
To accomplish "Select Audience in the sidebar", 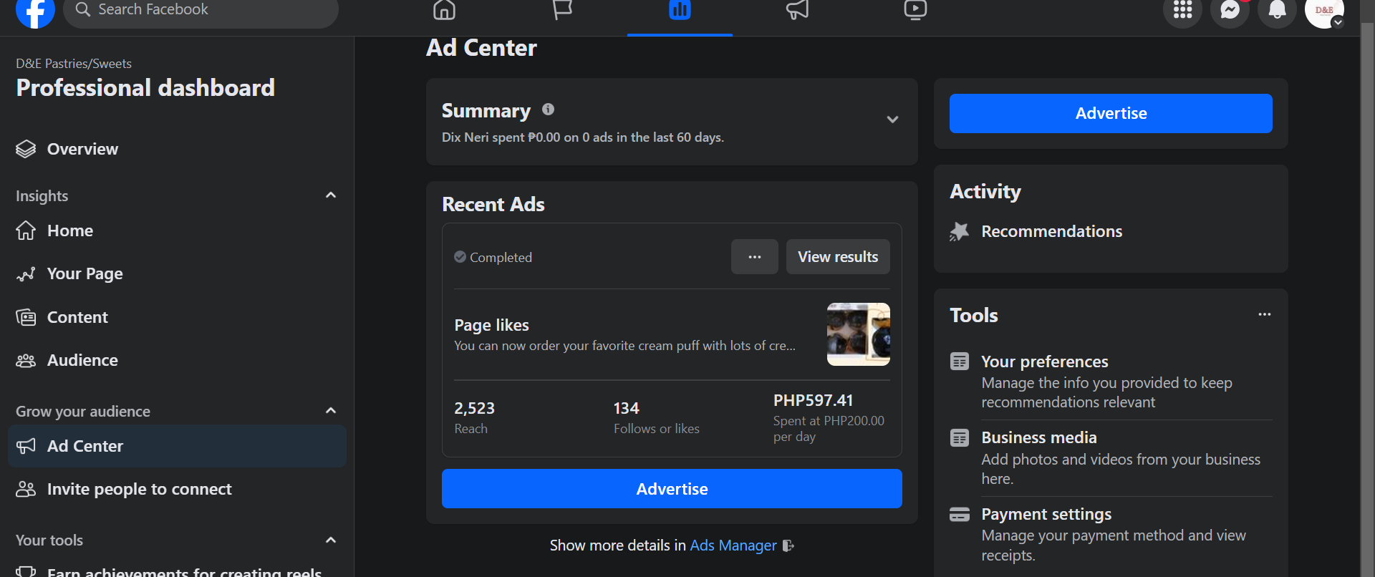I will pyautogui.click(x=178, y=360).
